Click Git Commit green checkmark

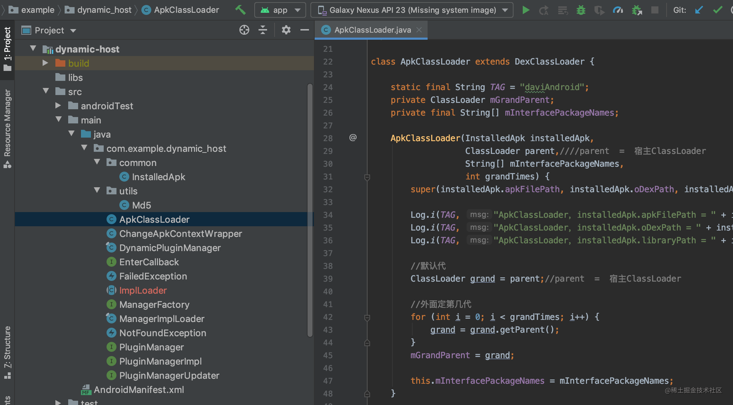717,10
